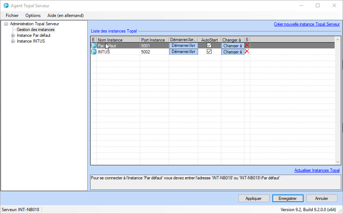Click the Annuler button

(x=322, y=198)
